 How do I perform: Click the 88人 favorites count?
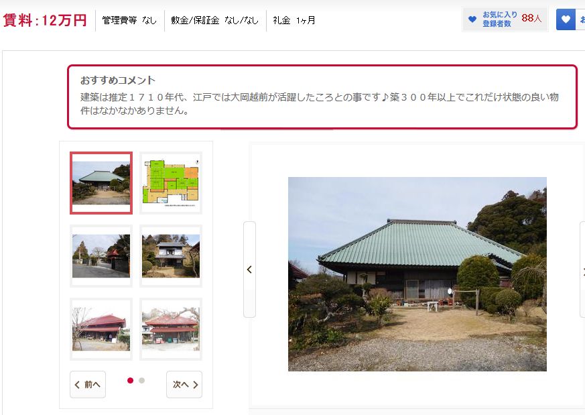tap(531, 18)
